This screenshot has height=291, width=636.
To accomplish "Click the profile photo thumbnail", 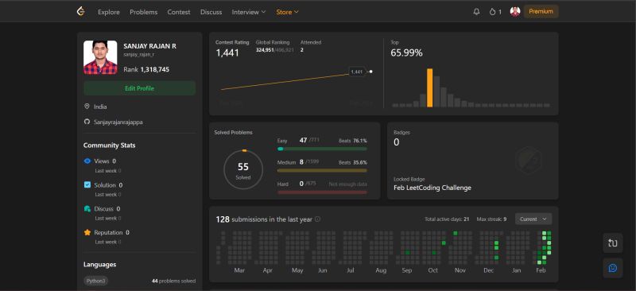I will coord(100,57).
